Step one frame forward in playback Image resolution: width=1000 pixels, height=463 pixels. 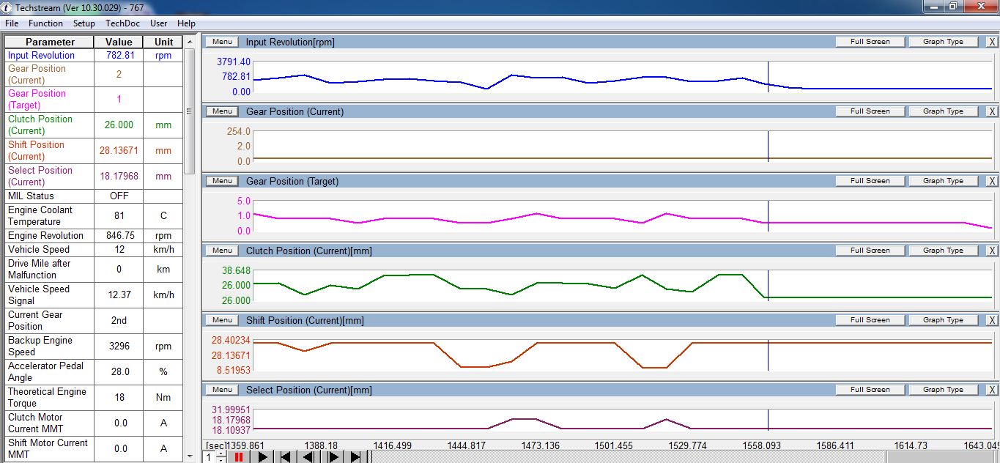(333, 457)
